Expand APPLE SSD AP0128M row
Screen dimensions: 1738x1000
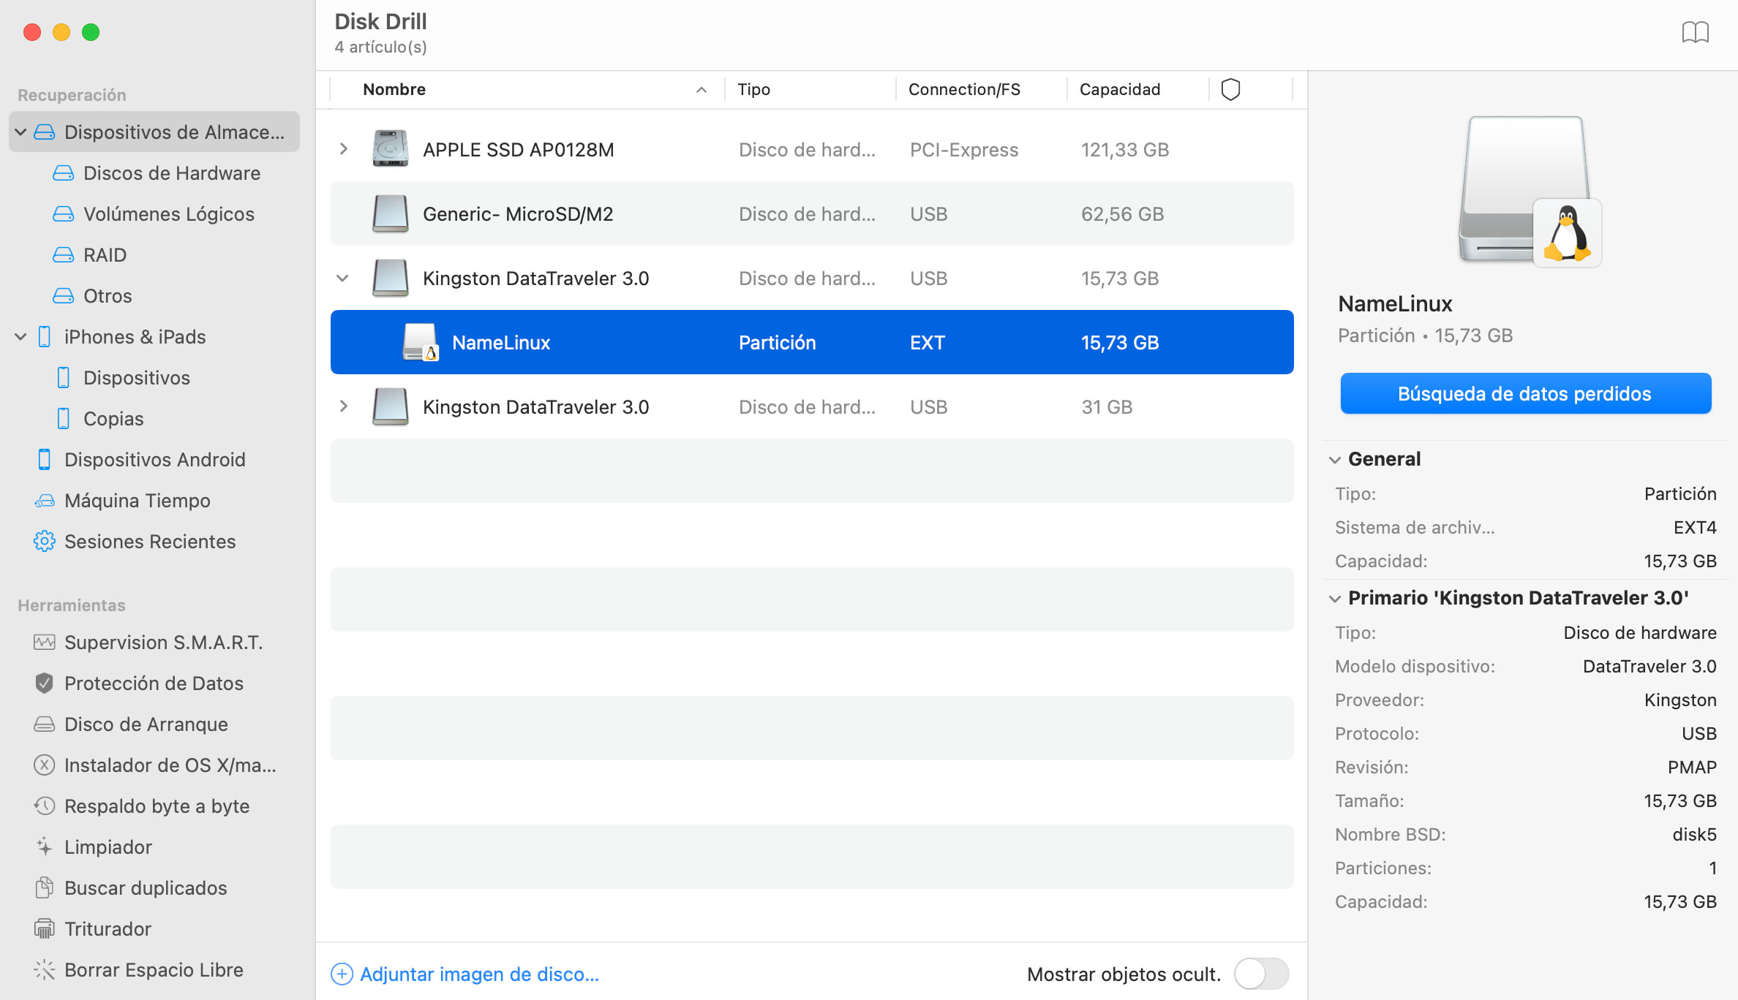(343, 149)
